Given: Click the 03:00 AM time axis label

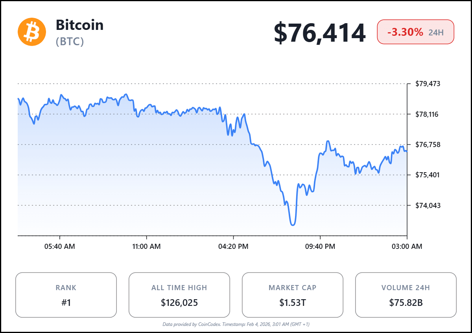Looking at the screenshot, I should pyautogui.click(x=407, y=247).
